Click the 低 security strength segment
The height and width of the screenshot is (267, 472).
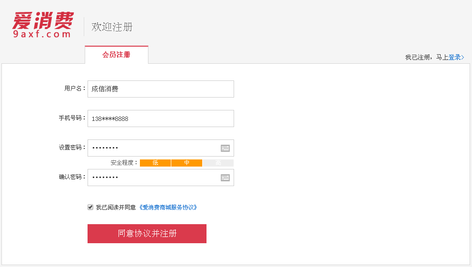(155, 163)
